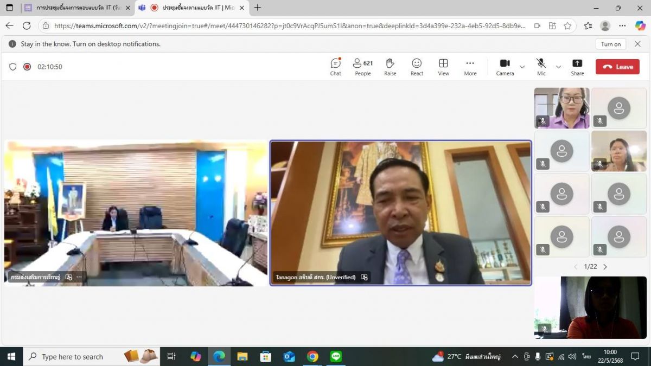This screenshot has width=651, height=366.
Task: Open LINE app from the taskbar
Action: [336, 356]
